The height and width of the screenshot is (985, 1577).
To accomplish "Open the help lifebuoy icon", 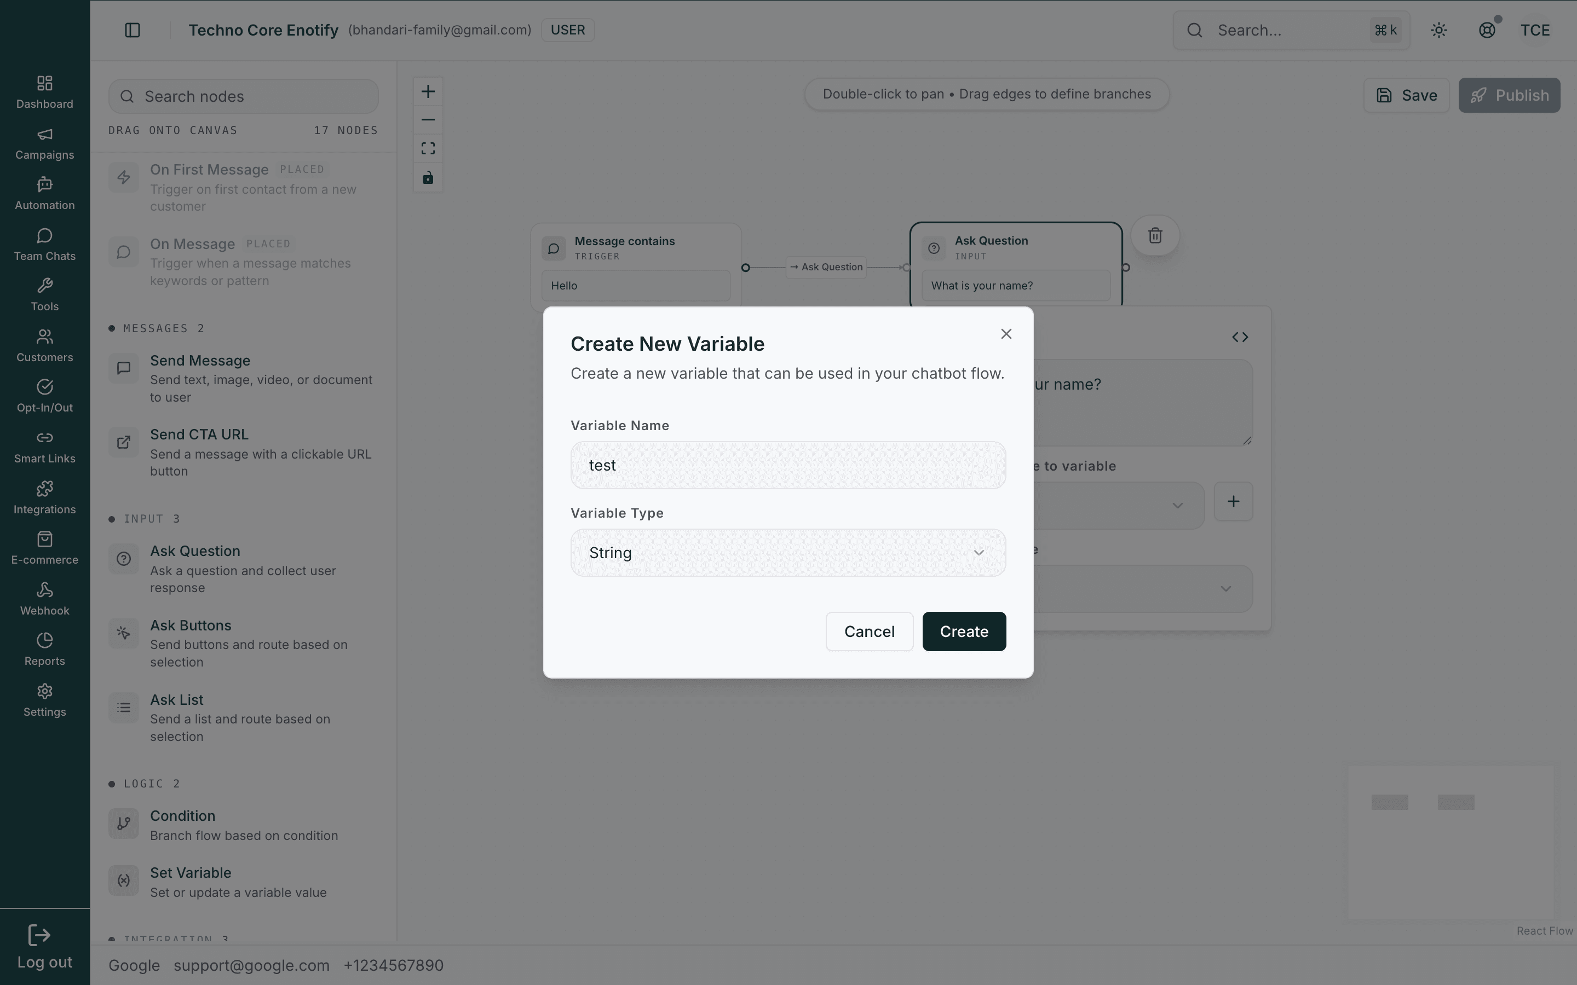I will 1487,30.
